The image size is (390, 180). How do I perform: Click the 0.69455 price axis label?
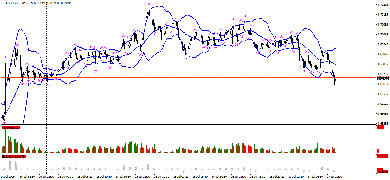click(383, 113)
